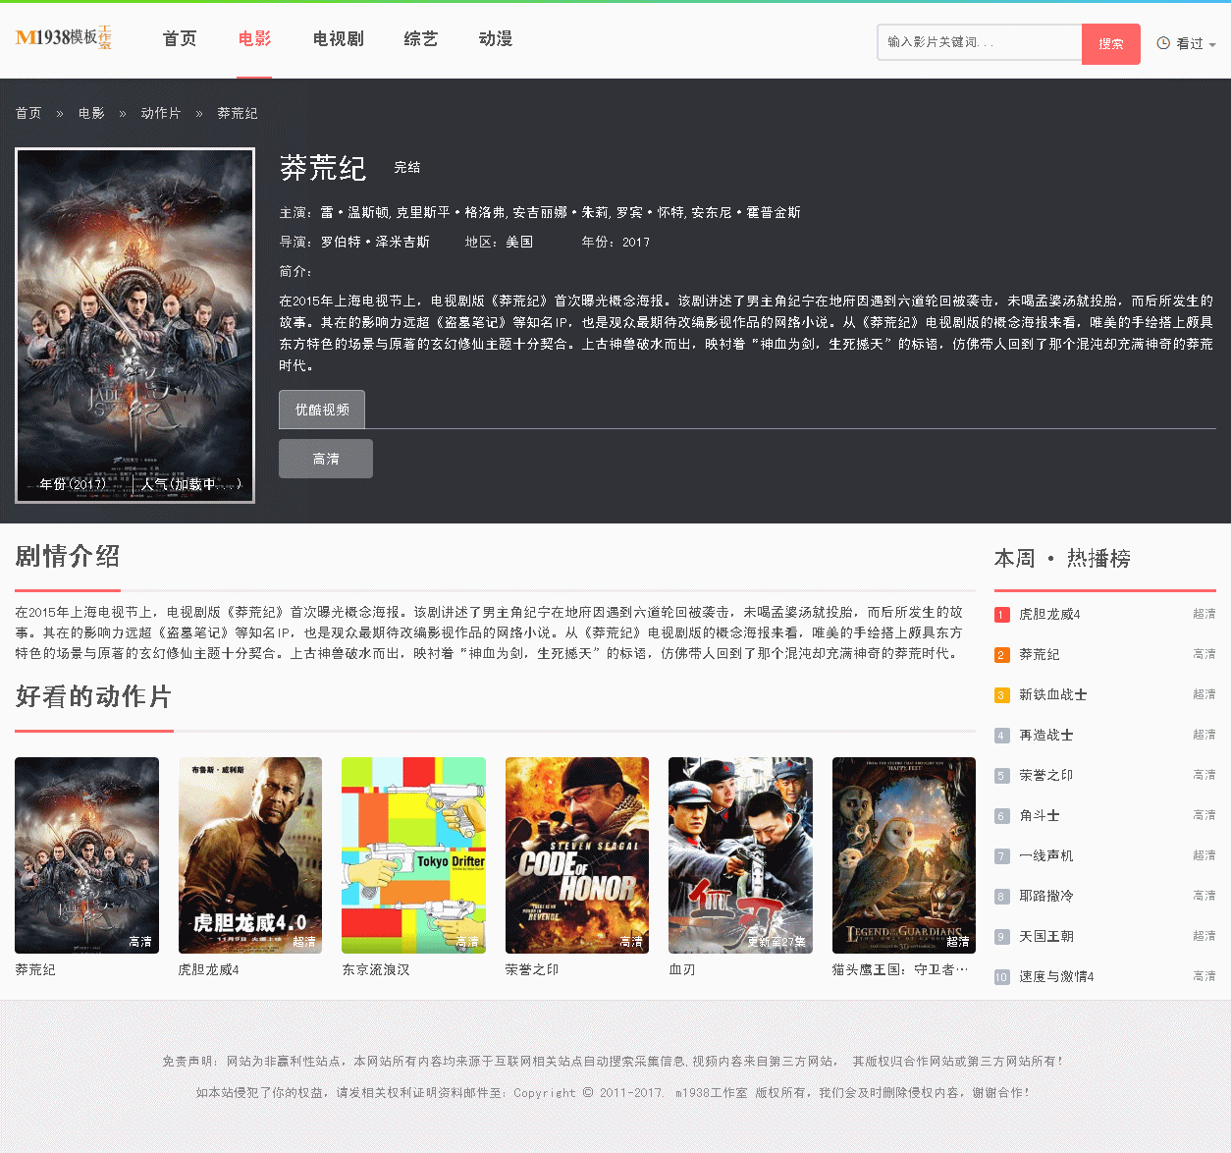Click rank 1 虎胆龙威4 in hot list
The image size is (1231, 1153).
click(1049, 614)
